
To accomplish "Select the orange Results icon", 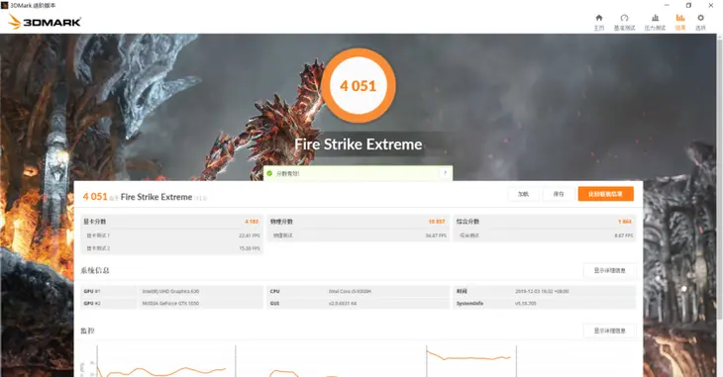I will point(680,22).
